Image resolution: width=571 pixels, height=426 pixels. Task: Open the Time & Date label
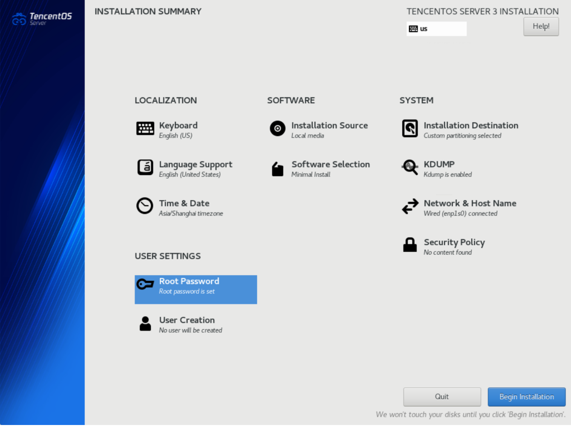pos(184,203)
